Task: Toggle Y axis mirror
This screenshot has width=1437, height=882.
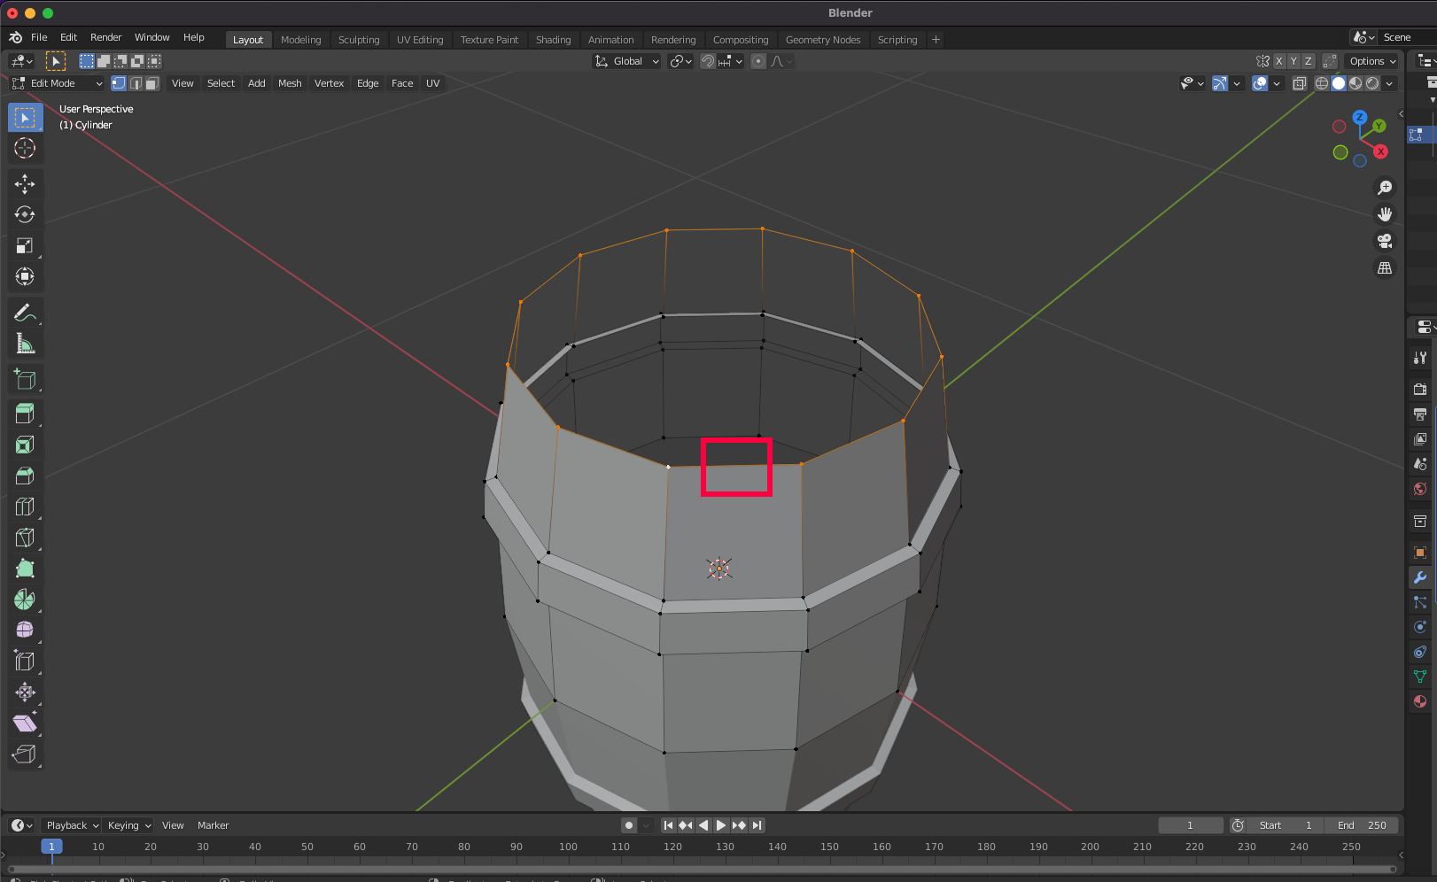Action: pyautogui.click(x=1293, y=61)
